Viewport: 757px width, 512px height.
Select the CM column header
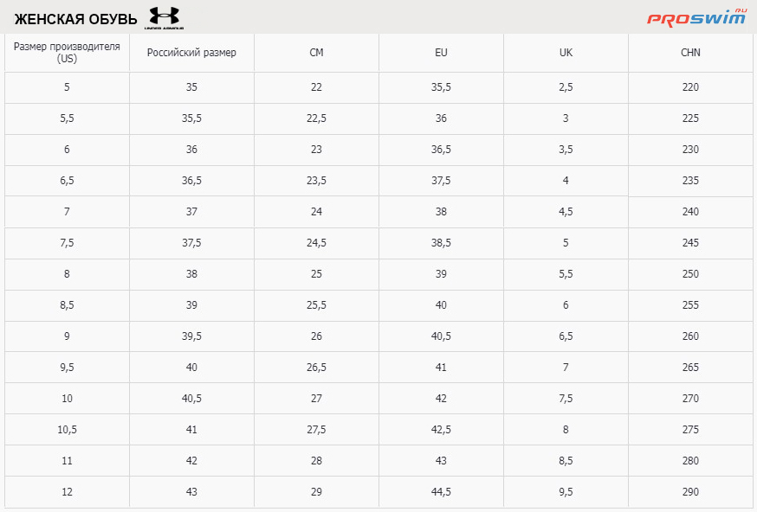pyautogui.click(x=316, y=53)
